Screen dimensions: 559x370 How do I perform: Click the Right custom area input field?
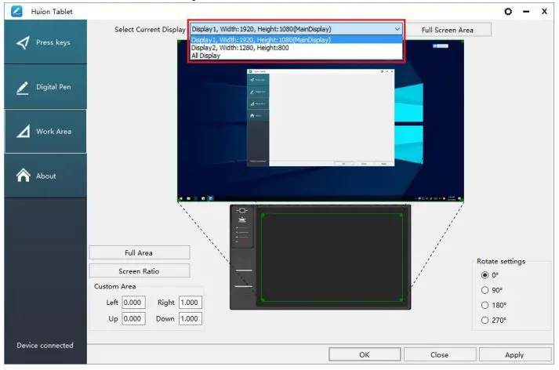coord(191,303)
